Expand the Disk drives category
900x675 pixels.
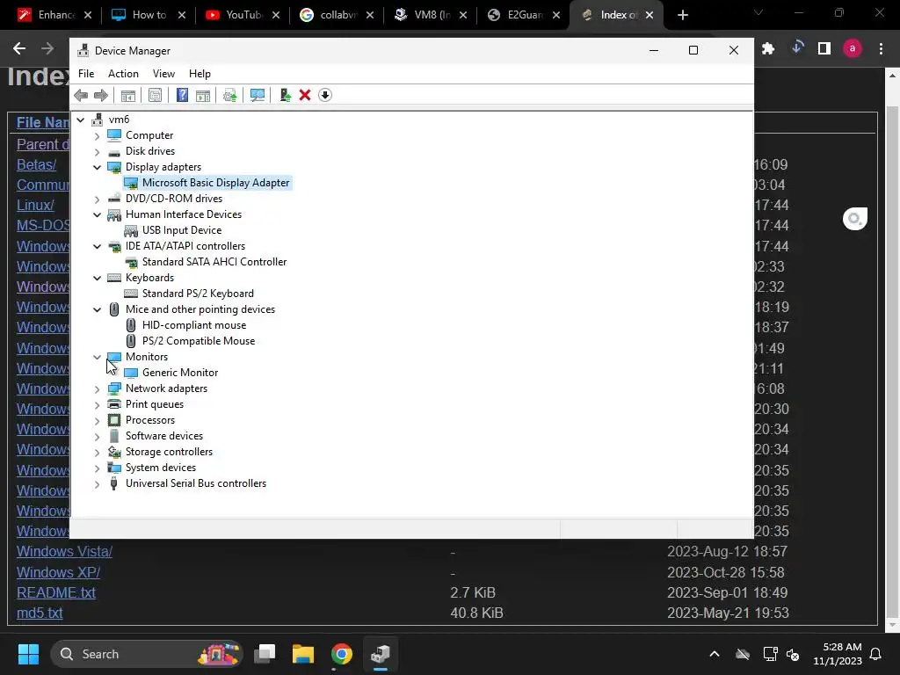[x=97, y=151]
